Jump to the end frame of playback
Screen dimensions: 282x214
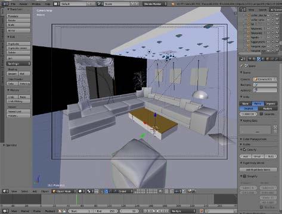[x=167, y=211]
